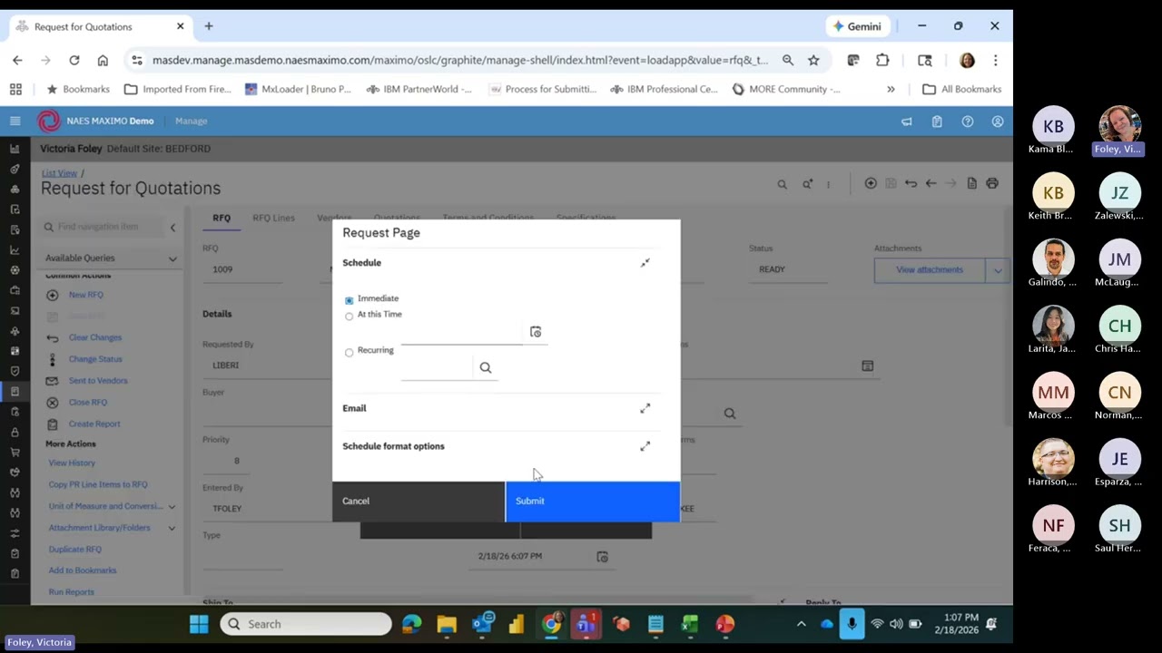Click the List View breadcrumb link
Image resolution: width=1162 pixels, height=653 pixels.
(x=59, y=173)
